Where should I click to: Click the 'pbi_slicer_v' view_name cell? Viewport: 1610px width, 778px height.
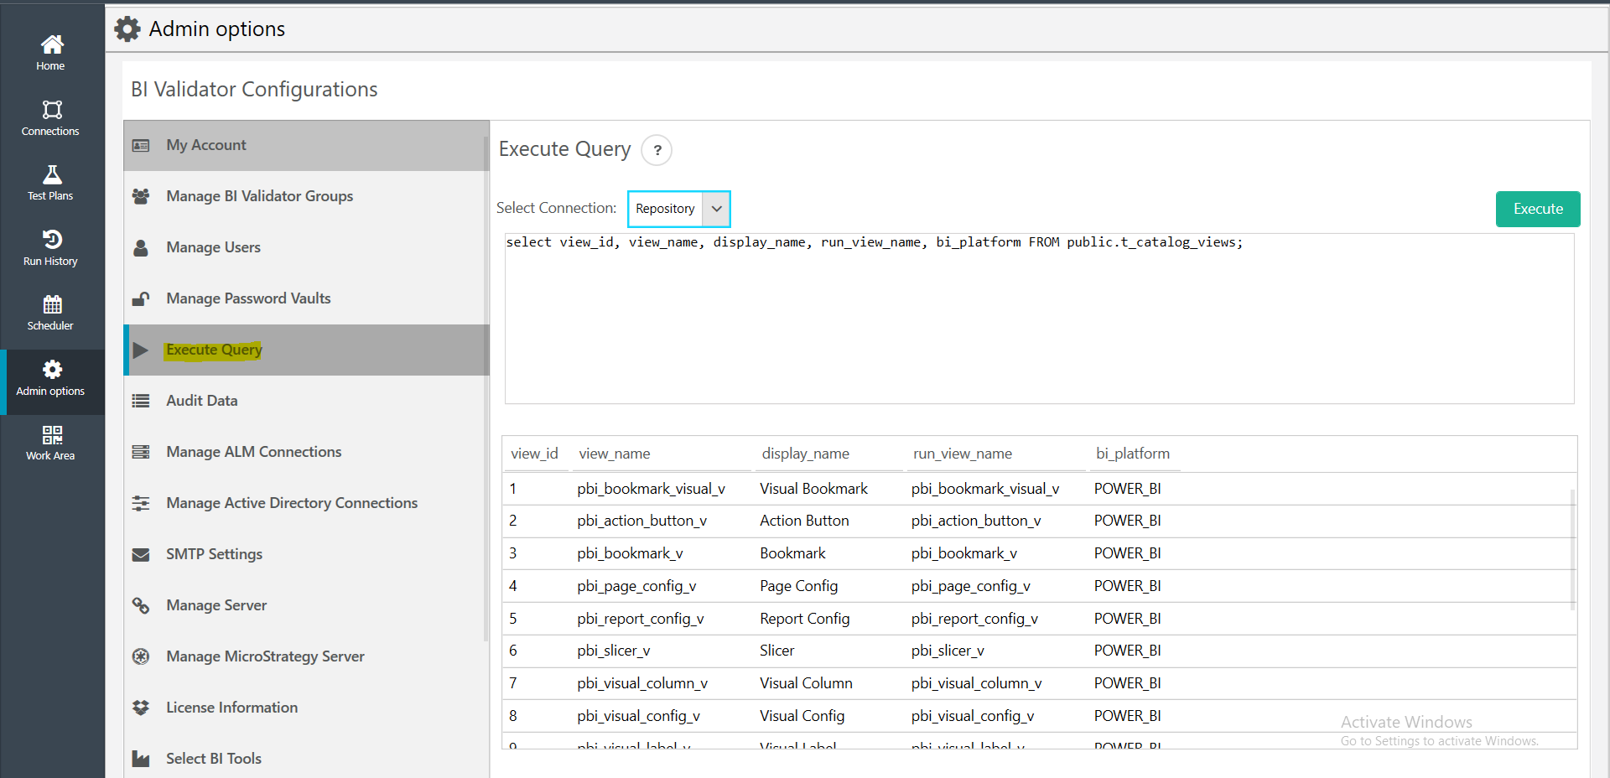[x=613, y=651]
